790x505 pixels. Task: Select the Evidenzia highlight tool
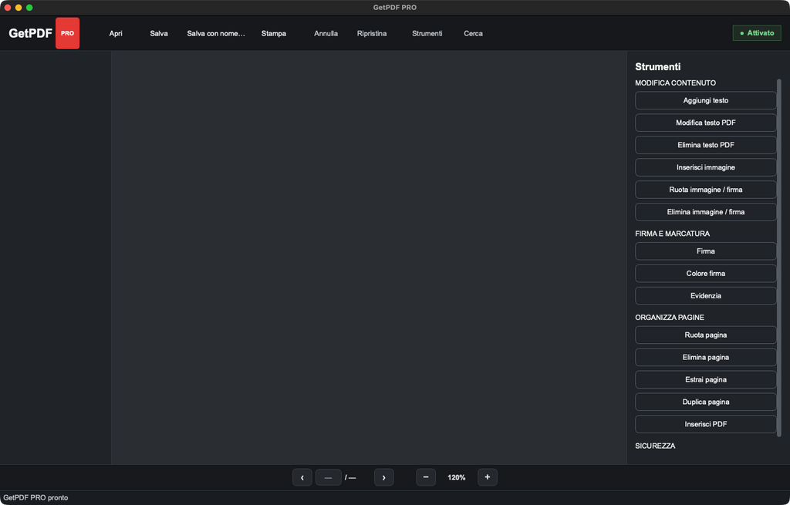pos(705,295)
